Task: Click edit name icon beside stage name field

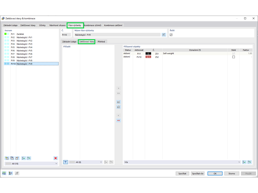Action: click(x=164, y=35)
